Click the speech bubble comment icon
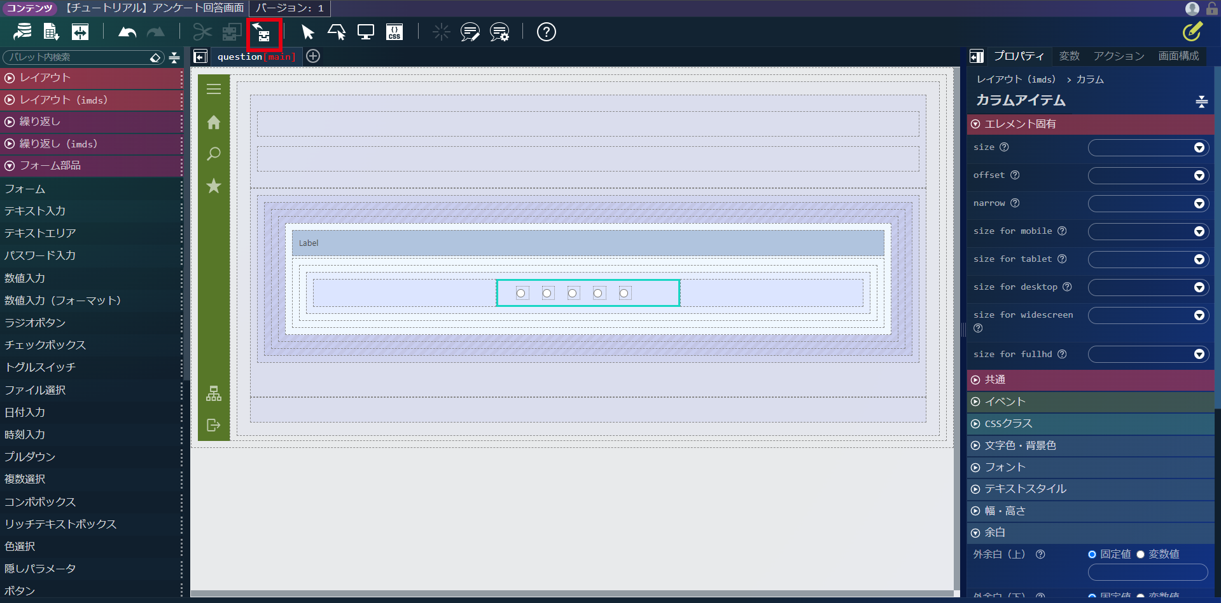Screen dimensions: 1221x603 point(470,32)
